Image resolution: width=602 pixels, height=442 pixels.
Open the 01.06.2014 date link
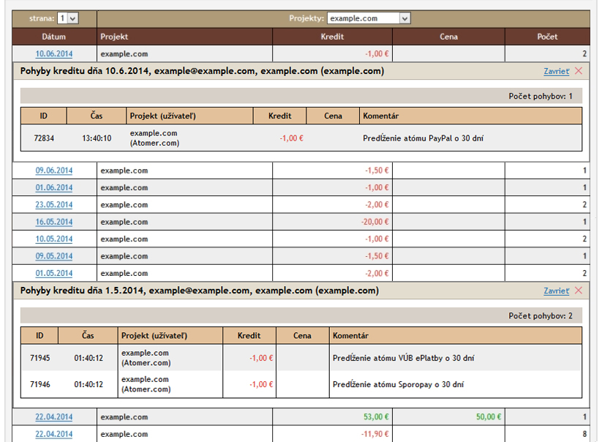[54, 188]
